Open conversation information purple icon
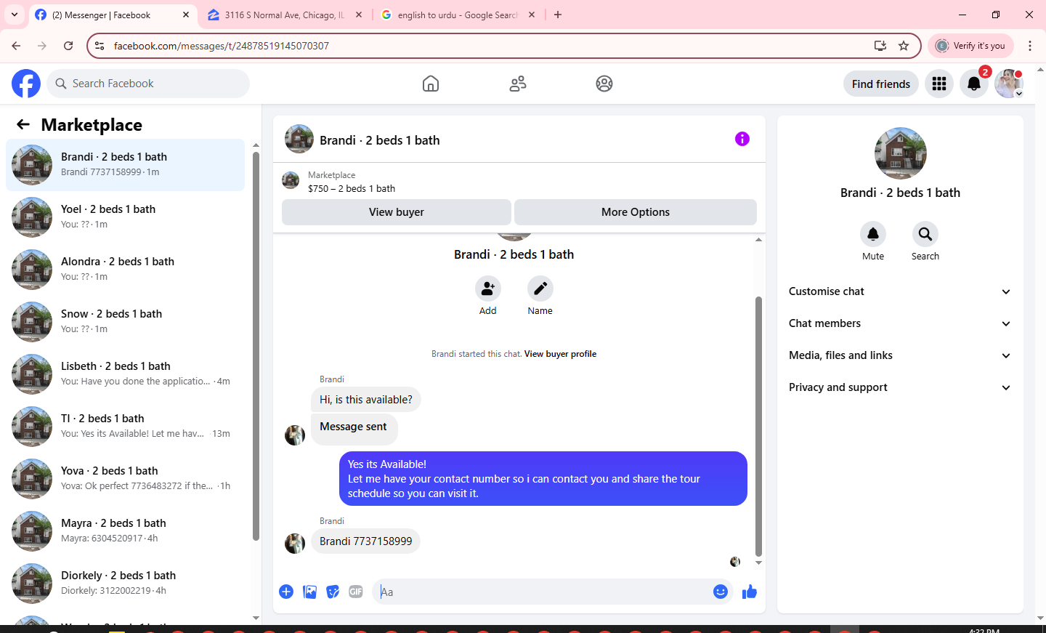 click(x=742, y=139)
